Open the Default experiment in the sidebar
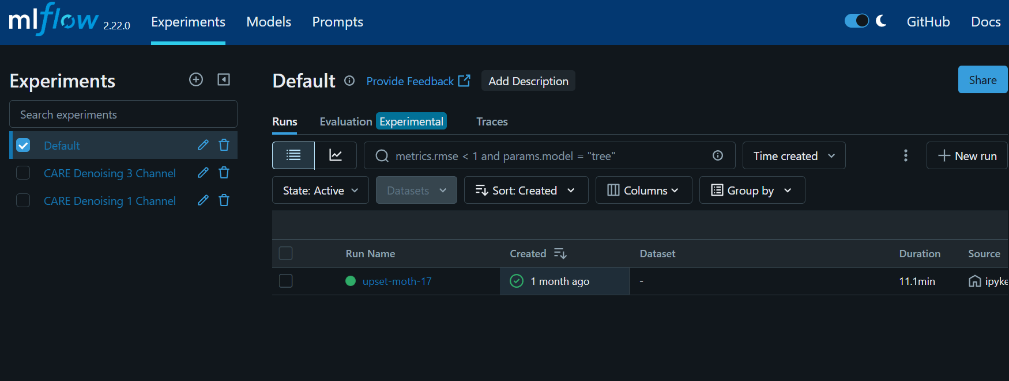The height and width of the screenshot is (381, 1009). [x=62, y=146]
